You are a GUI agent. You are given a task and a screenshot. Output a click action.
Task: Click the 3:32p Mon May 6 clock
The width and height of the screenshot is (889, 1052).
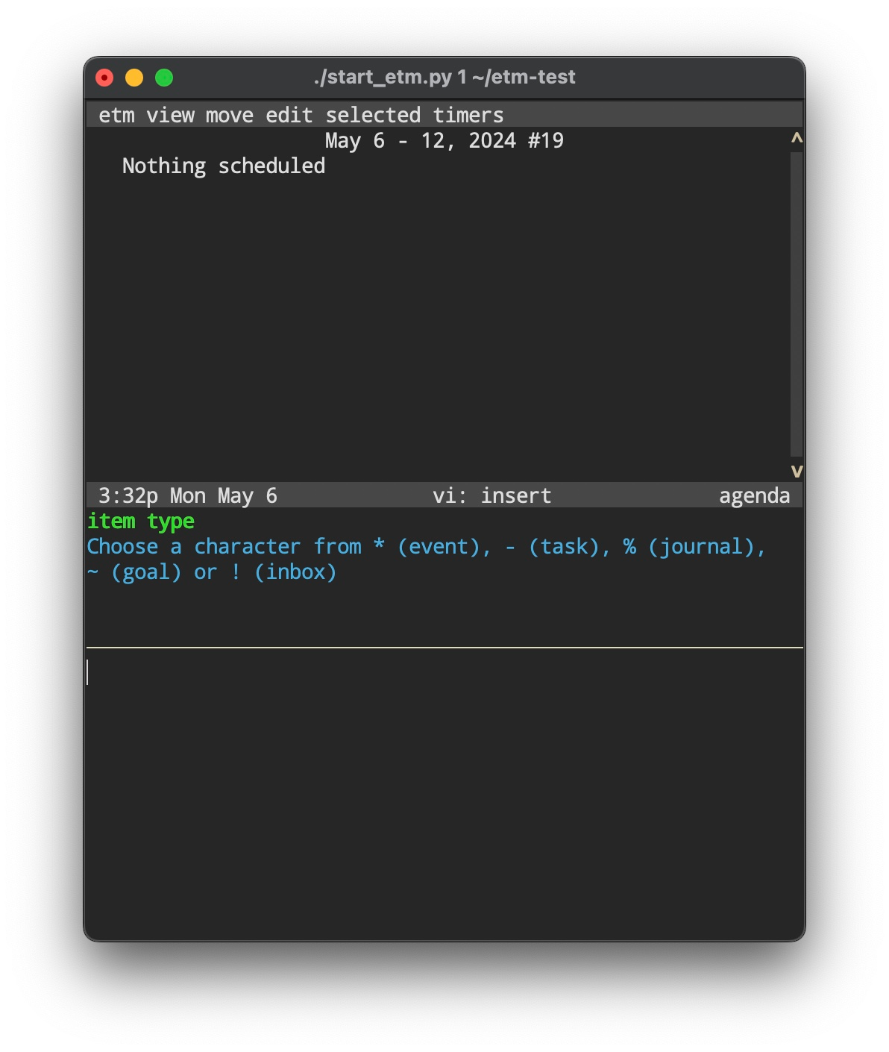(188, 495)
